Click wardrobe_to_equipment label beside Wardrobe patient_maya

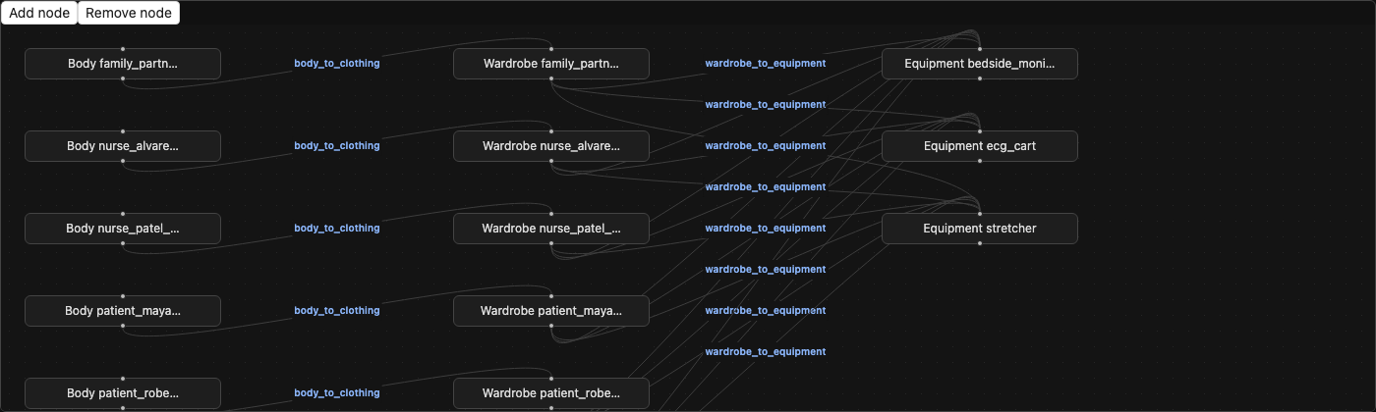766,310
